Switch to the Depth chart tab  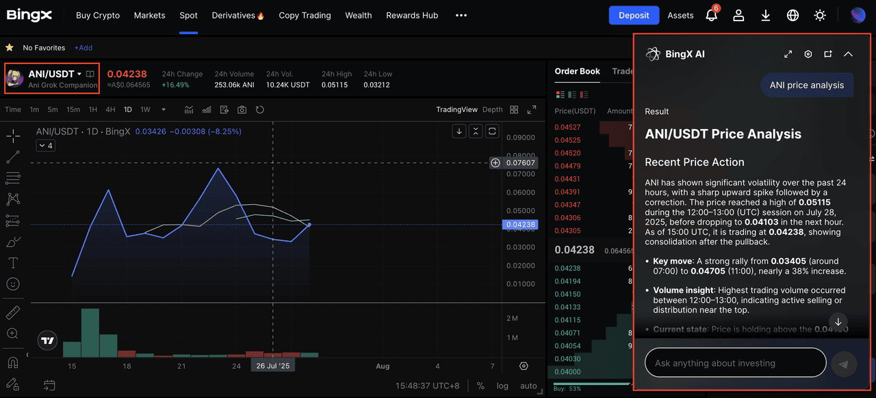[492, 110]
